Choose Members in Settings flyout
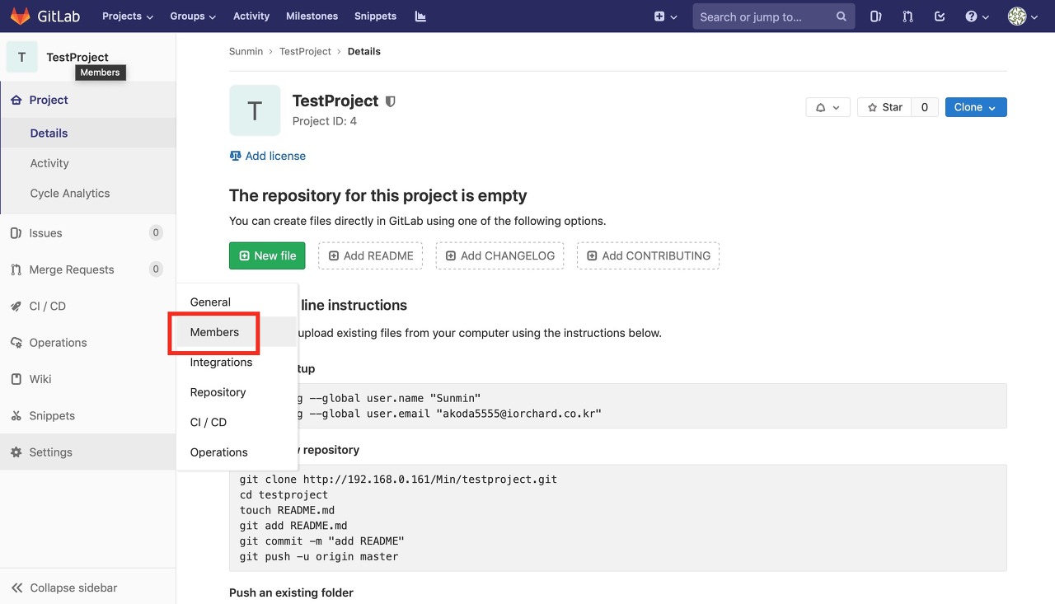This screenshot has height=604, width=1055. click(237, 332)
